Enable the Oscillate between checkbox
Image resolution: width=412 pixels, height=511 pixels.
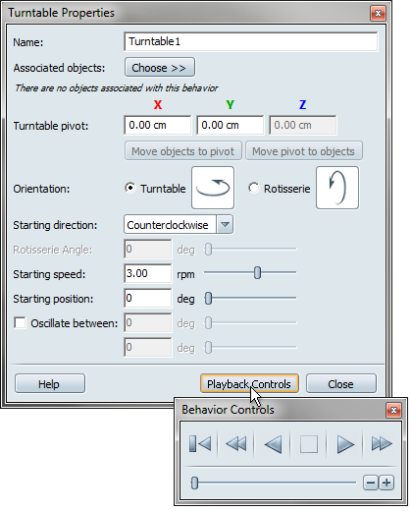20,323
